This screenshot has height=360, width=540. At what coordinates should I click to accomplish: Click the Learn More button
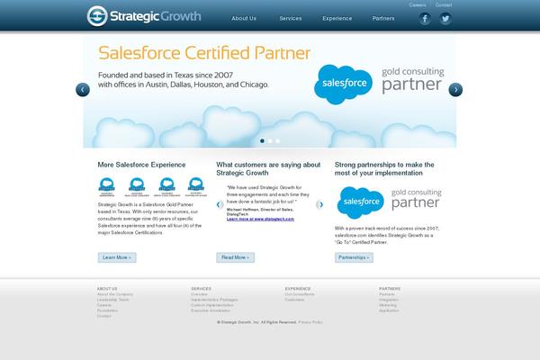[x=117, y=257]
